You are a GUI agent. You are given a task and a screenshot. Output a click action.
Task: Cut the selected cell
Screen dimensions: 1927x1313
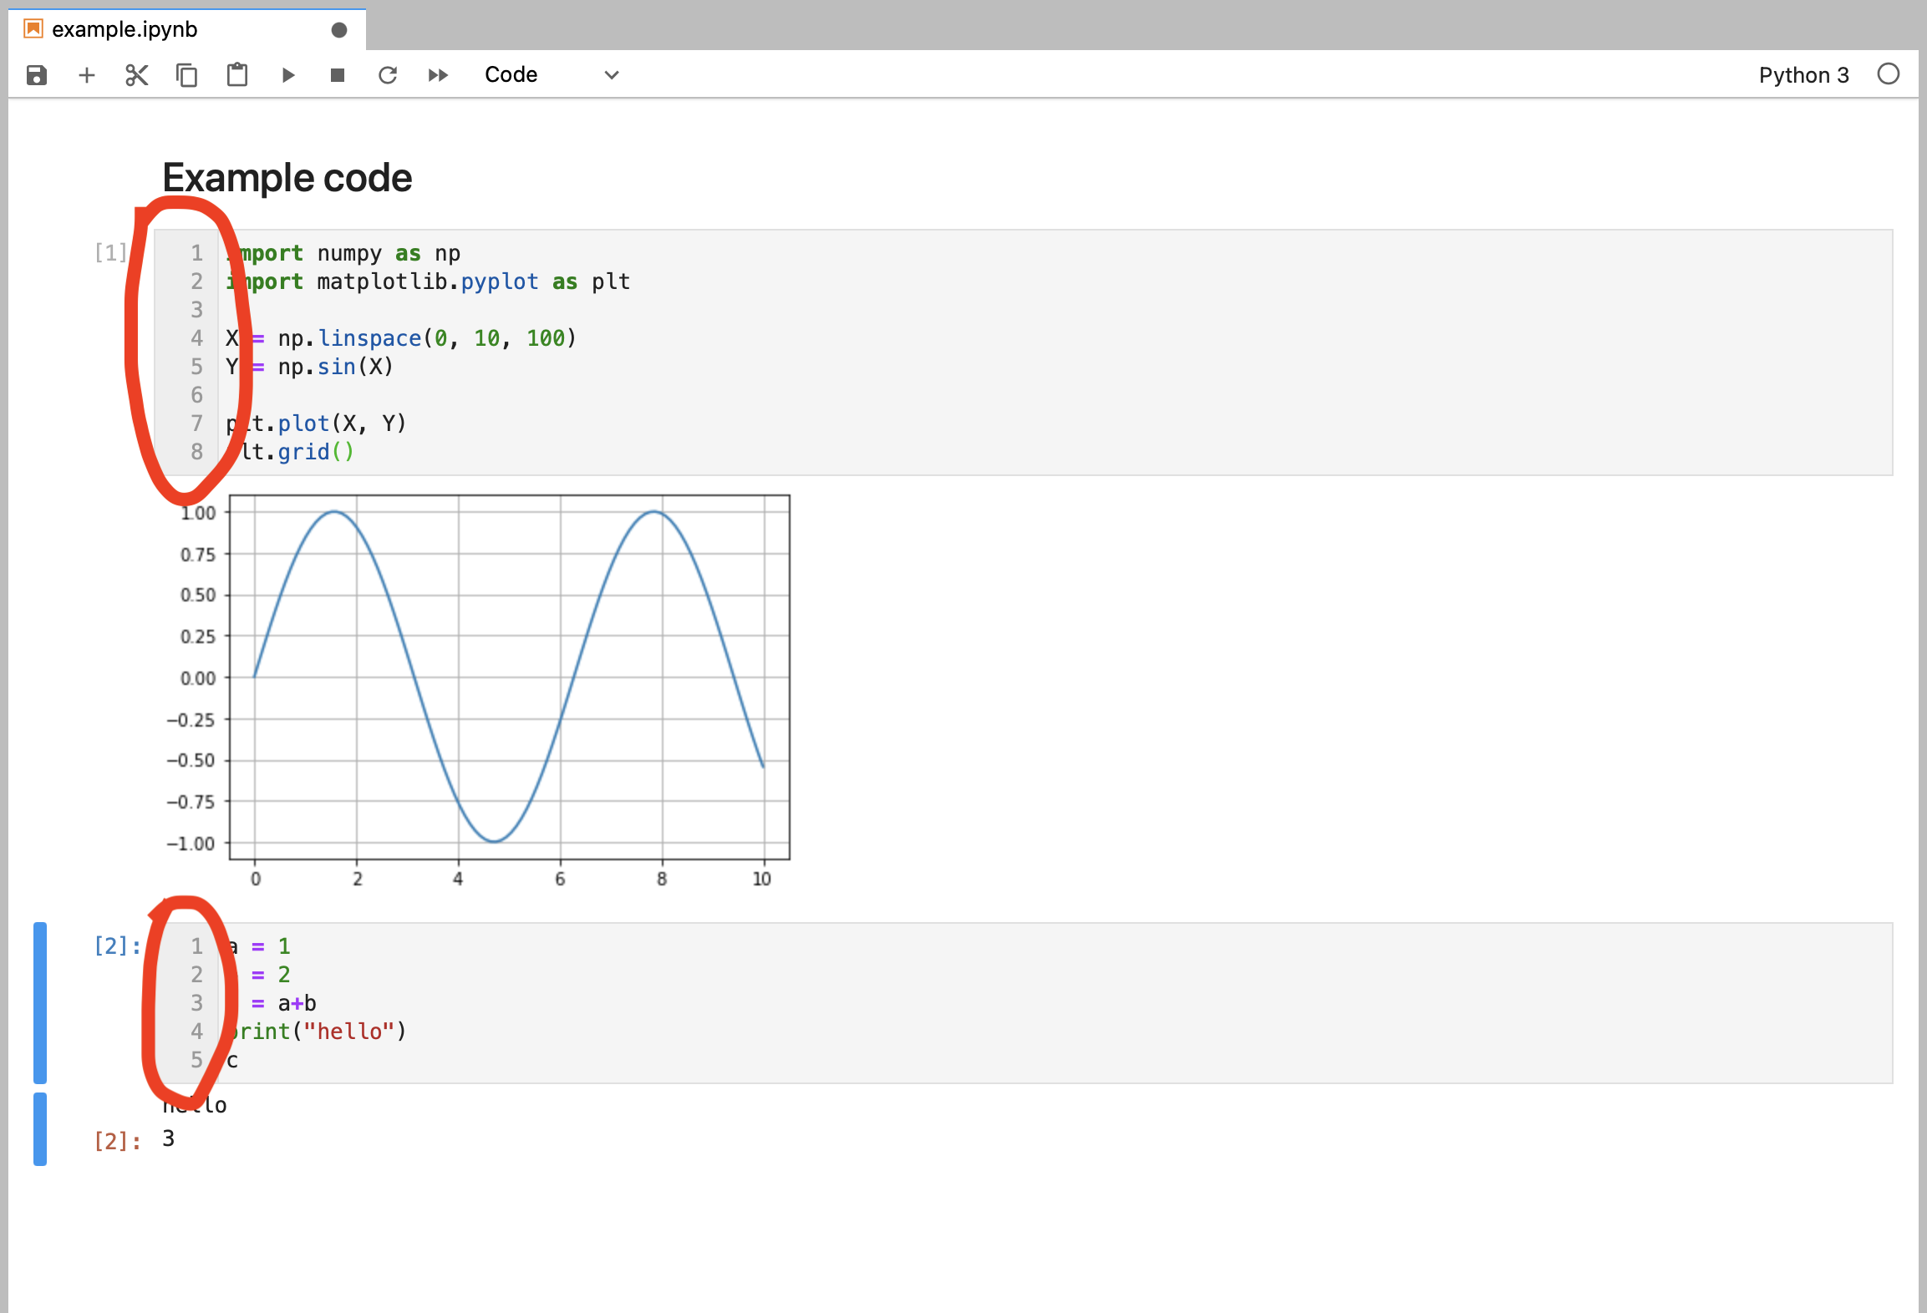pos(136,74)
